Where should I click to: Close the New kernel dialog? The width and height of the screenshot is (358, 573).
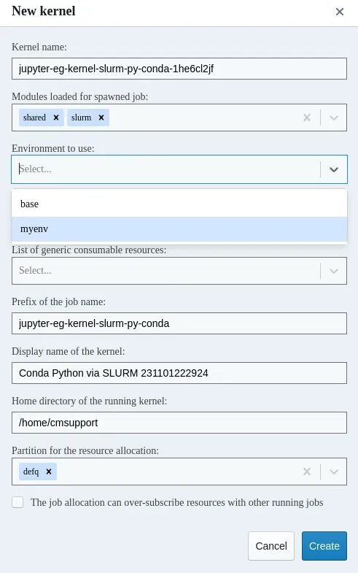tap(339, 12)
